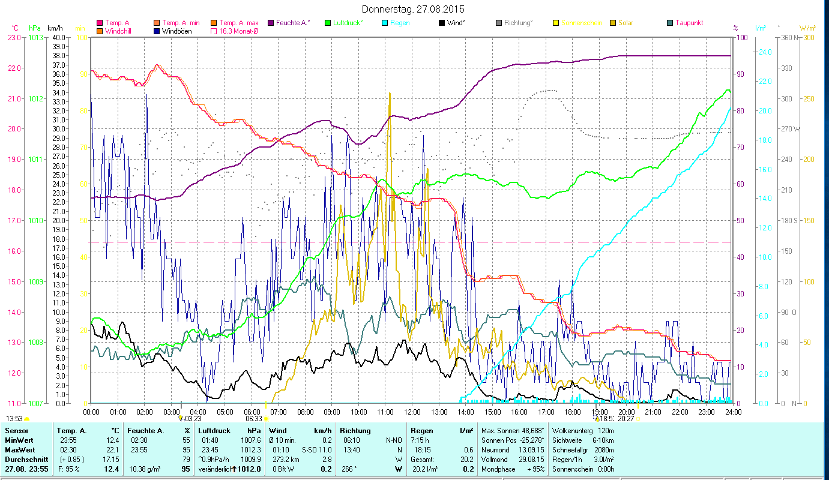Click the "MaxWert" row label
Screen dimensions: 829x480
[x=19, y=450]
